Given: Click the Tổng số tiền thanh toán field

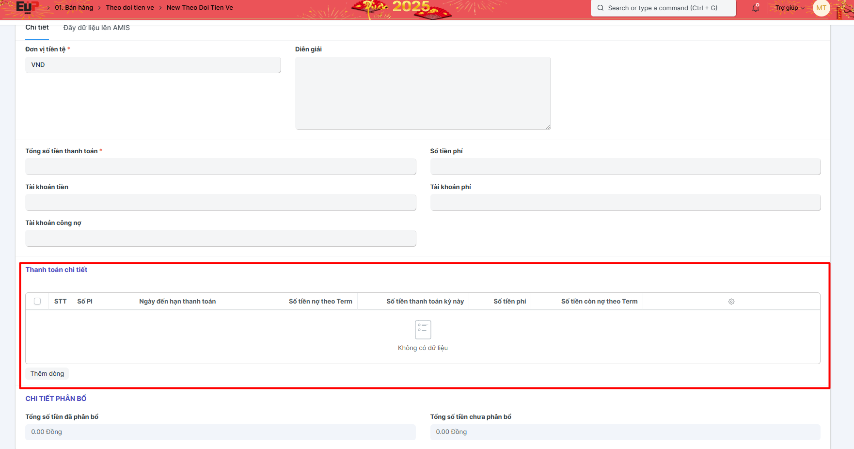Looking at the screenshot, I should coord(221,167).
